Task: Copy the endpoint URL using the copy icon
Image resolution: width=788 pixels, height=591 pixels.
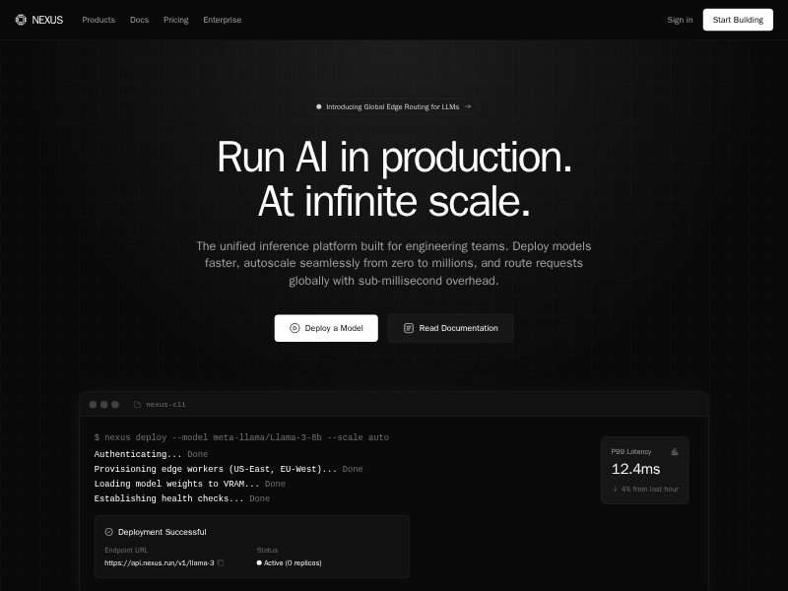Action: [x=220, y=561]
